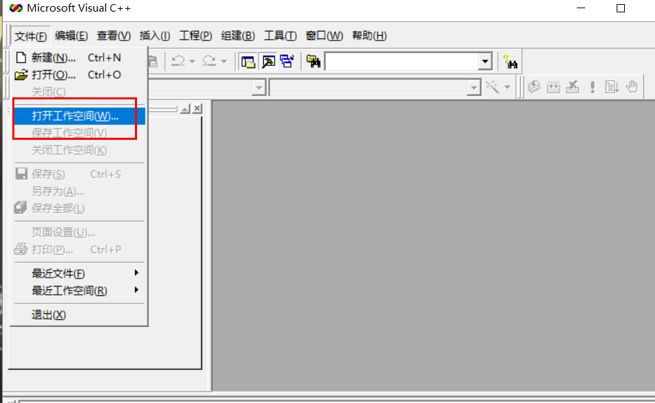Select the 保存工作空间(V) menu entry
655x403 pixels.
coord(79,133)
